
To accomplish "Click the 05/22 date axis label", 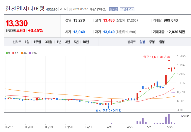I will click(x=169, y=127).
